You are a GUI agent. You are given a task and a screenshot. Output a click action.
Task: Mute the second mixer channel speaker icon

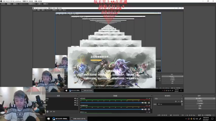click(x=146, y=109)
